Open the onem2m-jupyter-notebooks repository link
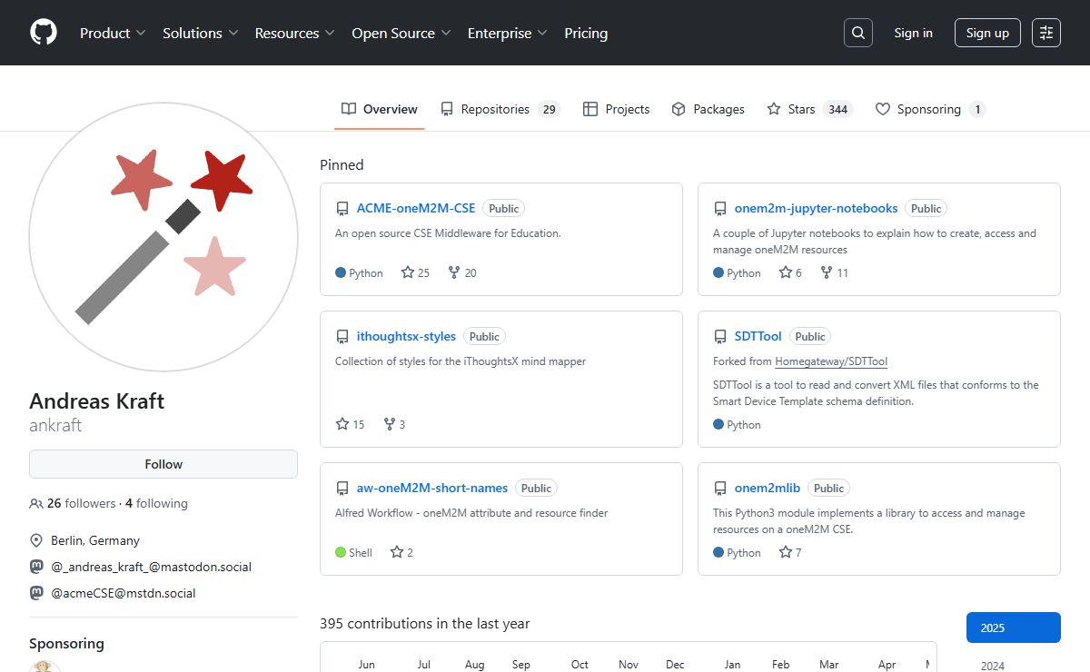 point(817,208)
